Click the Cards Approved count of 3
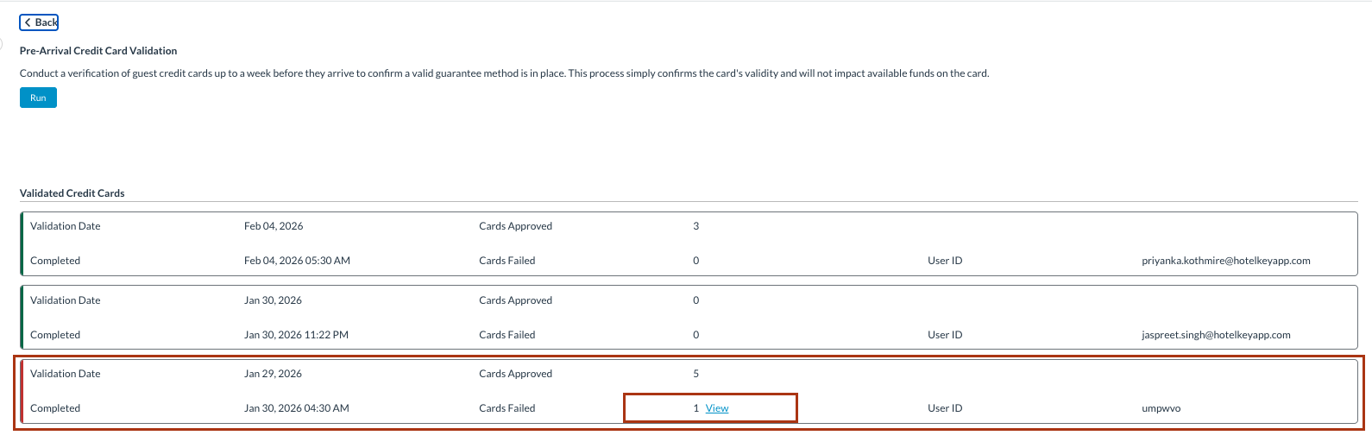Viewport: 1372px width, 448px height. click(x=695, y=226)
